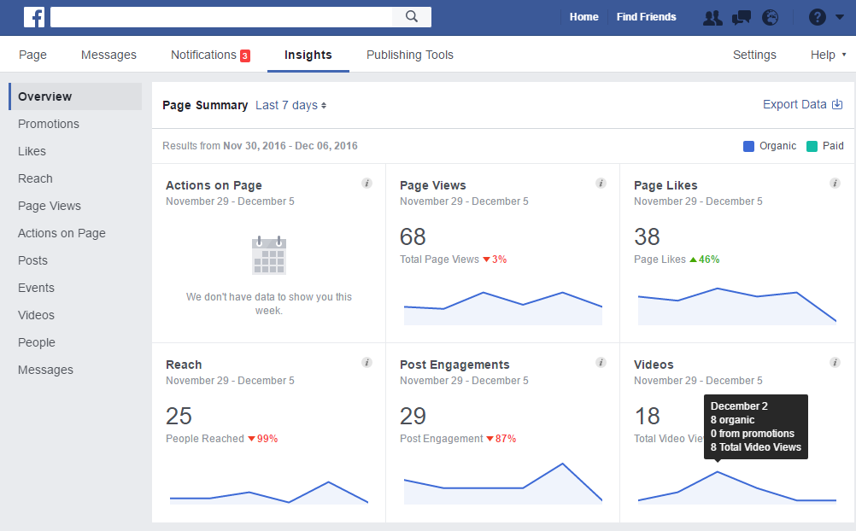The height and width of the screenshot is (531, 856).
Task: Click info icon on Post Engagements card
Action: 601,362
